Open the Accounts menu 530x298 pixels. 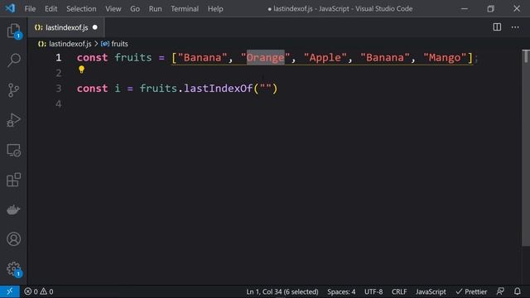tap(13, 239)
